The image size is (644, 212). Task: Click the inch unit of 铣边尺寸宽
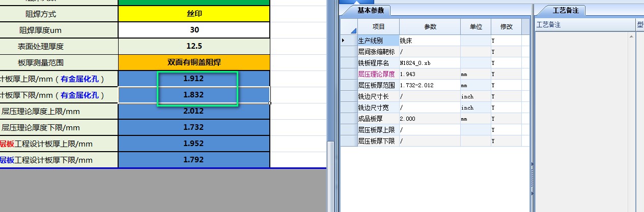(x=475, y=107)
